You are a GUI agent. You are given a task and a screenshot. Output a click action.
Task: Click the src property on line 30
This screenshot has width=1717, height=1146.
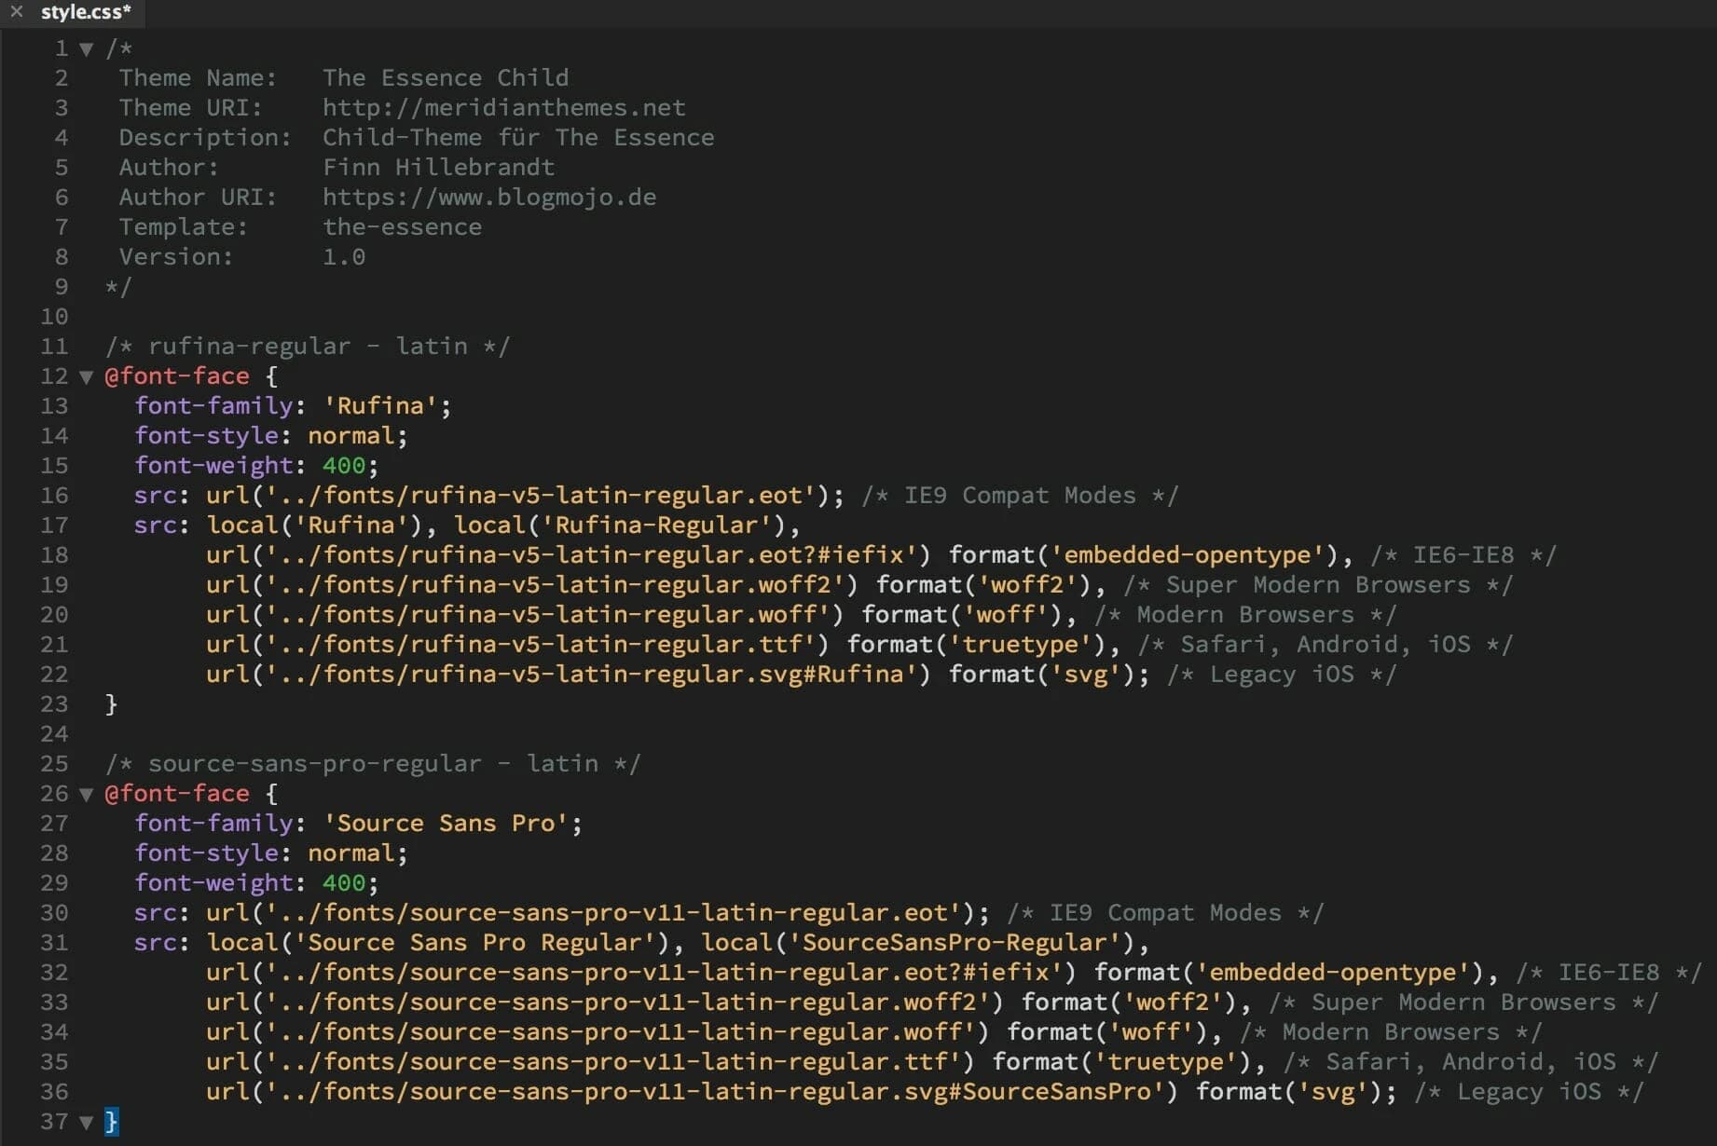pyautogui.click(x=157, y=912)
